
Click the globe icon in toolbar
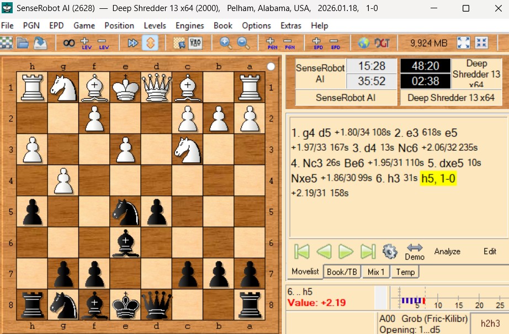coord(363,43)
